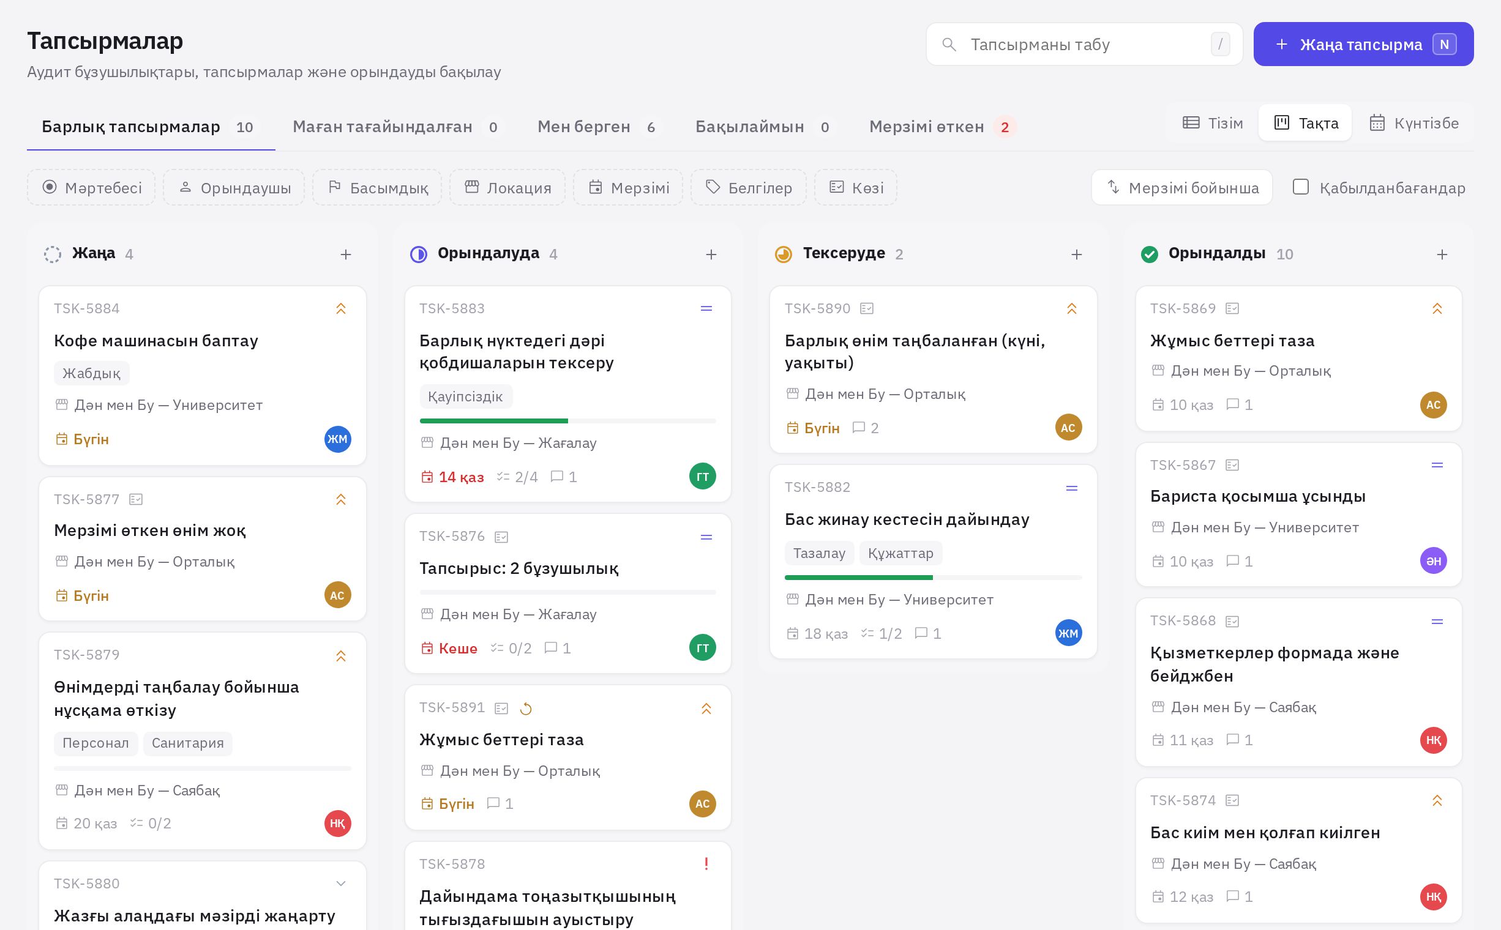The image size is (1501, 930).
Task: Switch to Тізім list view
Action: pos(1213,123)
